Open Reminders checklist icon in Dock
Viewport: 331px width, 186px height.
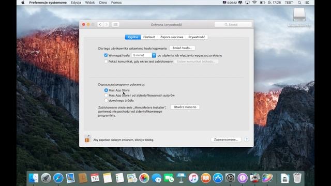click(119, 178)
